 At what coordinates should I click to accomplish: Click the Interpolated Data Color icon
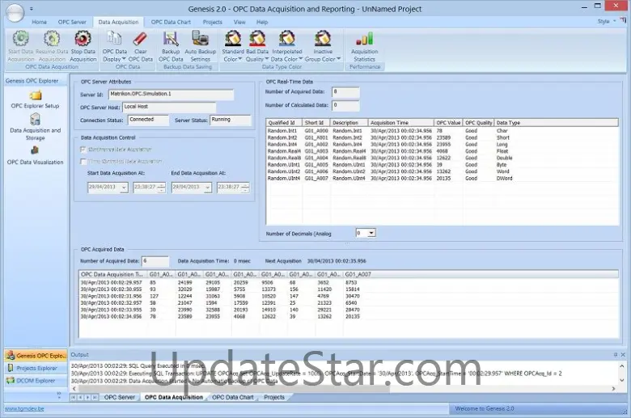(287, 39)
